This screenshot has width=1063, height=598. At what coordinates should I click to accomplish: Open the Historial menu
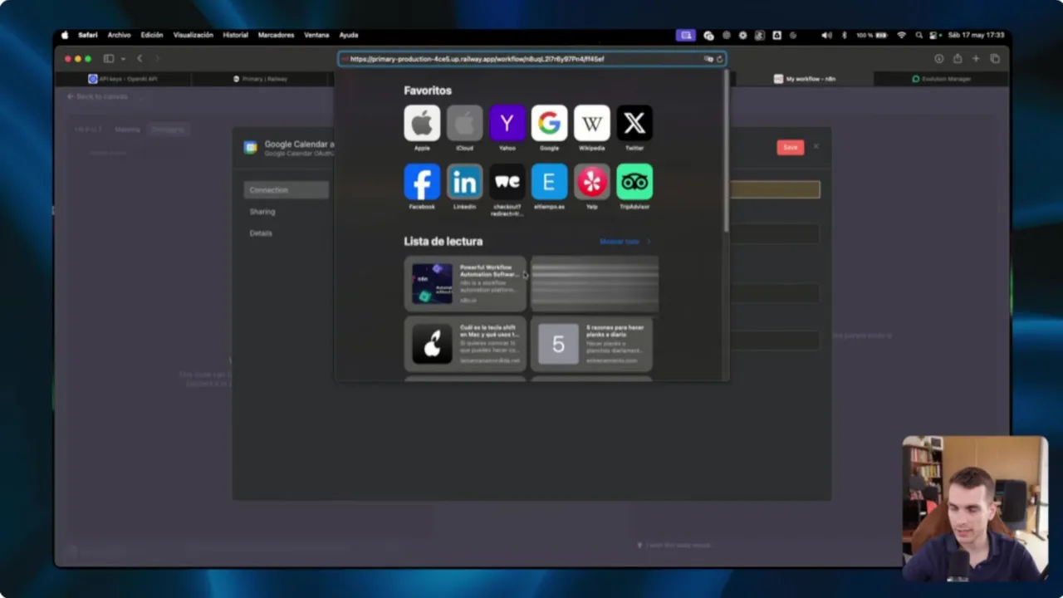(x=236, y=35)
